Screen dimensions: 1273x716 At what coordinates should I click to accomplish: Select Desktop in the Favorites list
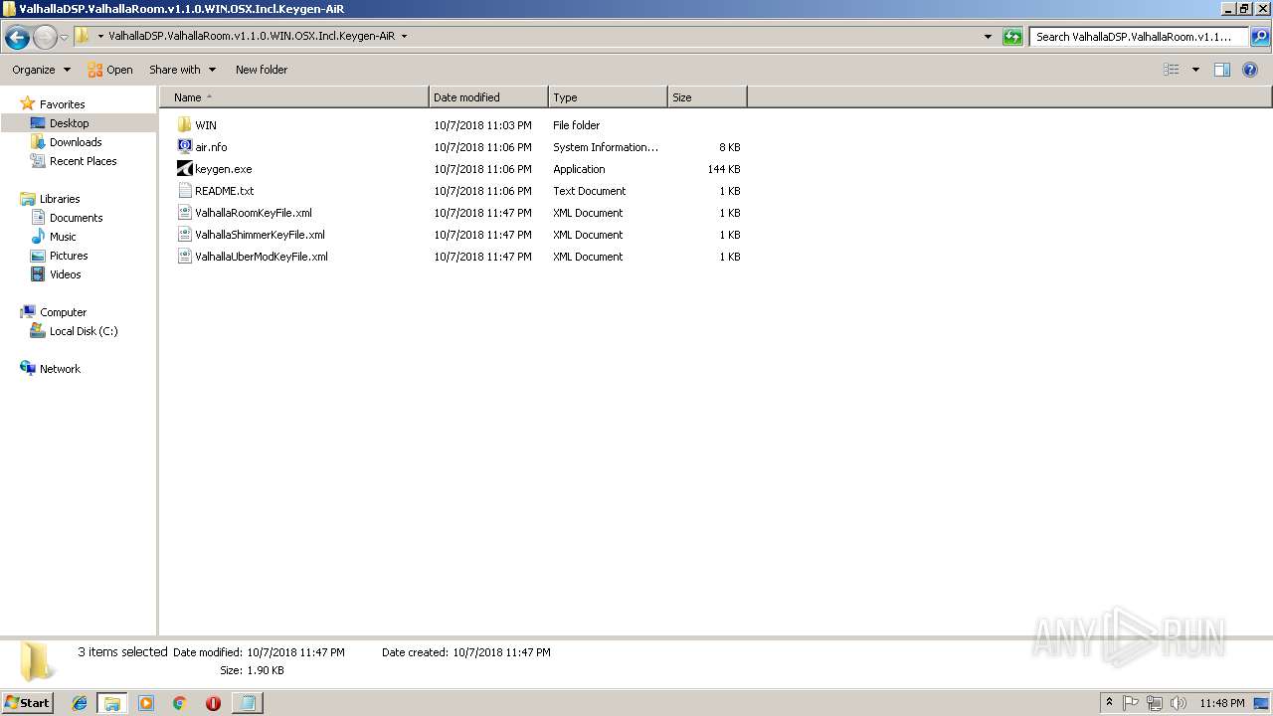click(x=69, y=123)
